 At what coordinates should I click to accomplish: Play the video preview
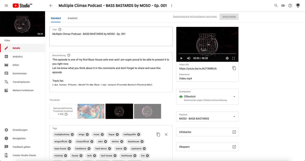tap(181, 58)
